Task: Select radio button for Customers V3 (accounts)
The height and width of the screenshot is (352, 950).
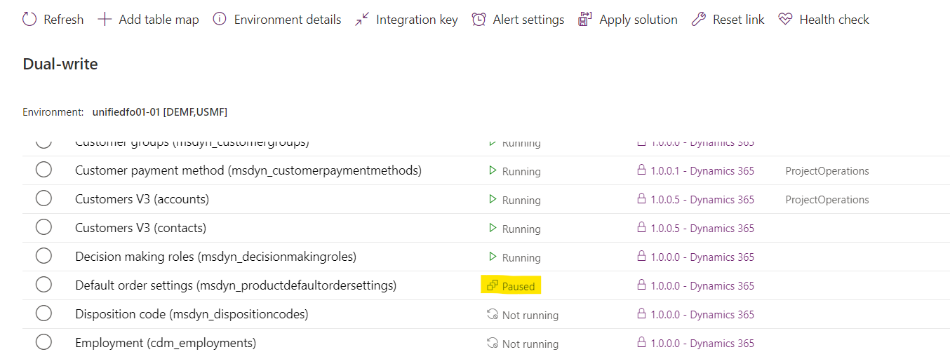Action: coord(44,199)
